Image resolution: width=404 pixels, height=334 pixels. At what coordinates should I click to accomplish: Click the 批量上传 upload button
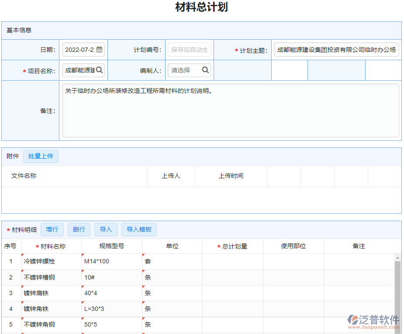point(41,156)
